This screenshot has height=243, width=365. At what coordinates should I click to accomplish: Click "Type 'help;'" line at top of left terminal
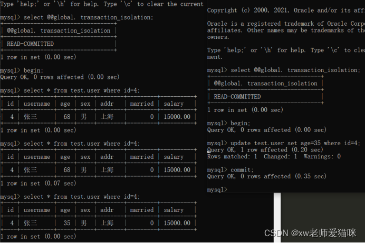pos(102,4)
